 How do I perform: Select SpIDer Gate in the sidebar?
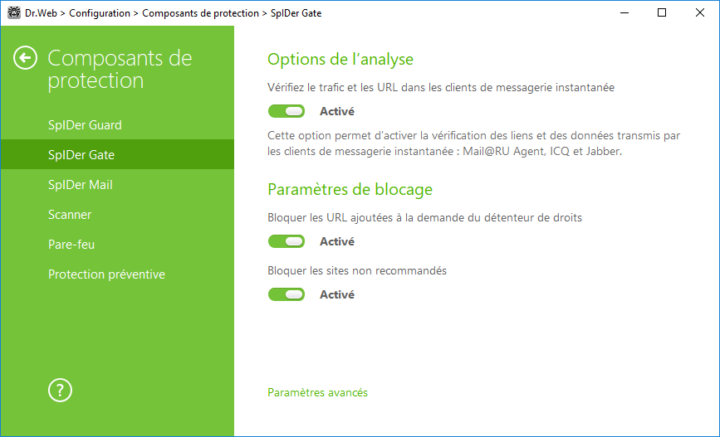(117, 154)
